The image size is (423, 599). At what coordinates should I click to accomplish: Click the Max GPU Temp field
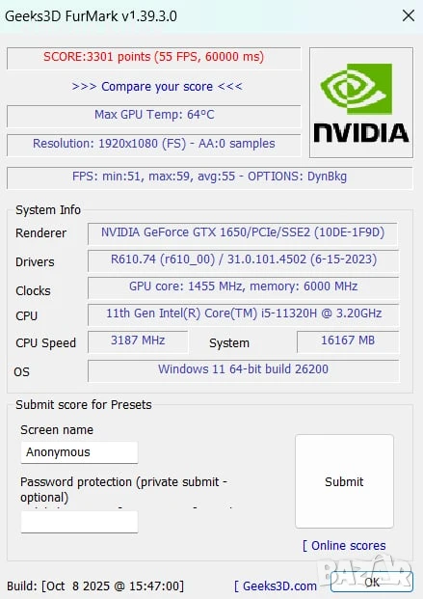coord(154,116)
